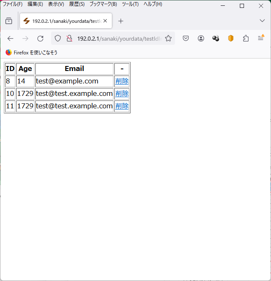Open the Firefox account icon
The width and height of the screenshot is (271, 281).
201,38
